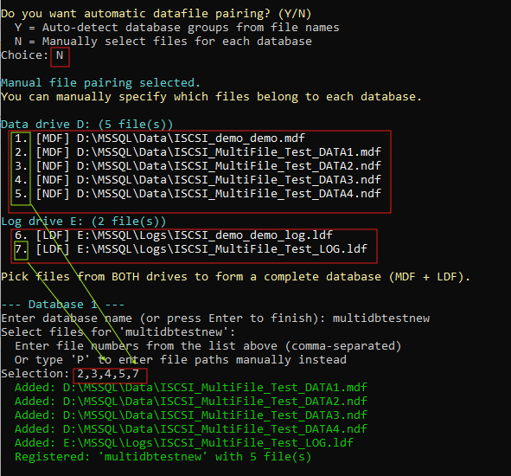The image size is (511, 476).
Task: Click the log file row ISCSI_demo_demo_log.ldf
Action: [x=174, y=235]
